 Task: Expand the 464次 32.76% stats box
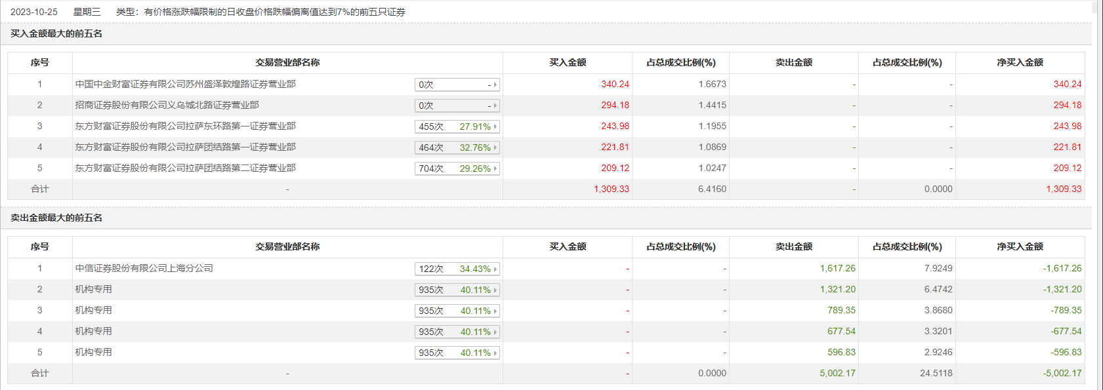coord(457,147)
